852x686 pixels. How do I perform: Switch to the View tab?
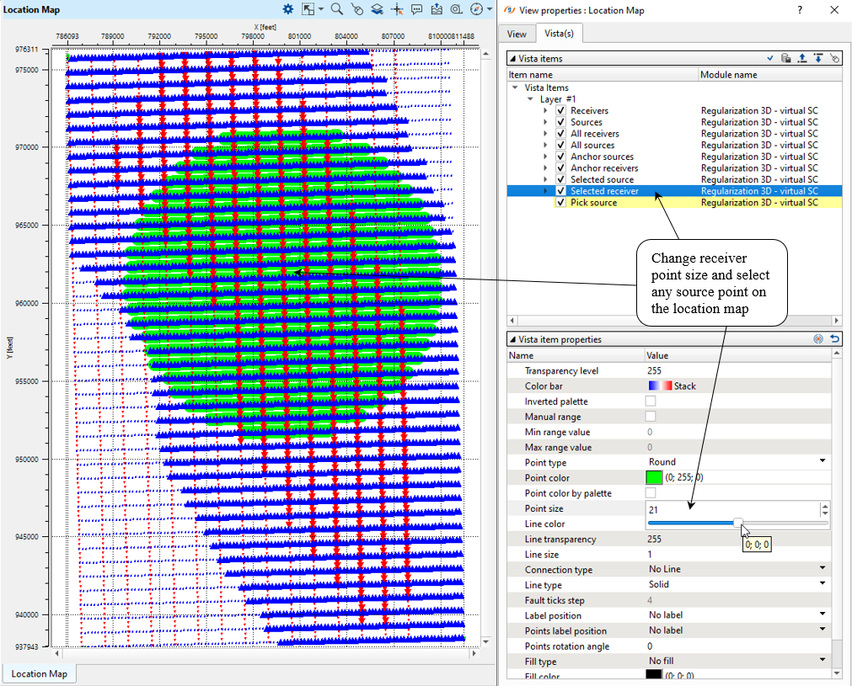(x=517, y=34)
